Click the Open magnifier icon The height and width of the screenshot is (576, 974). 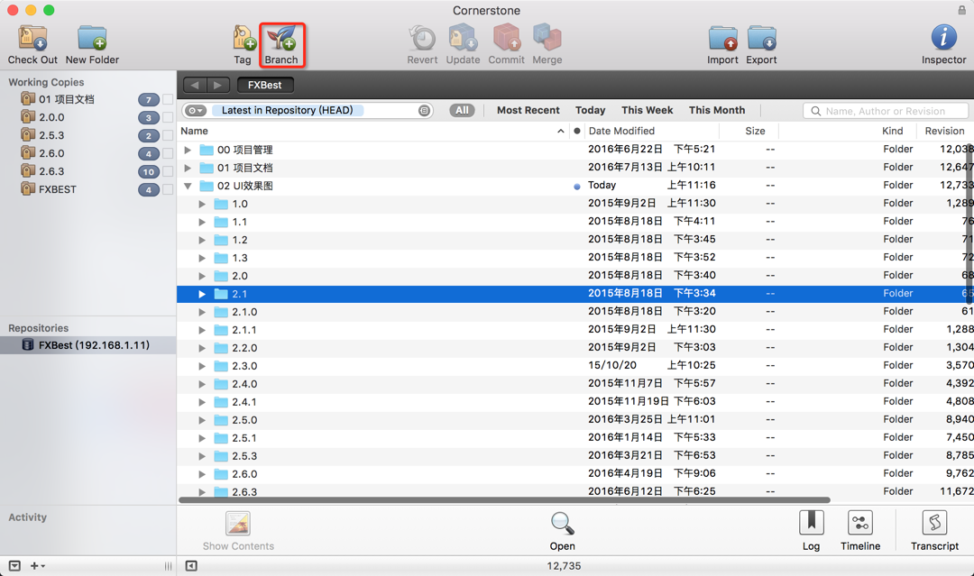[x=562, y=523]
